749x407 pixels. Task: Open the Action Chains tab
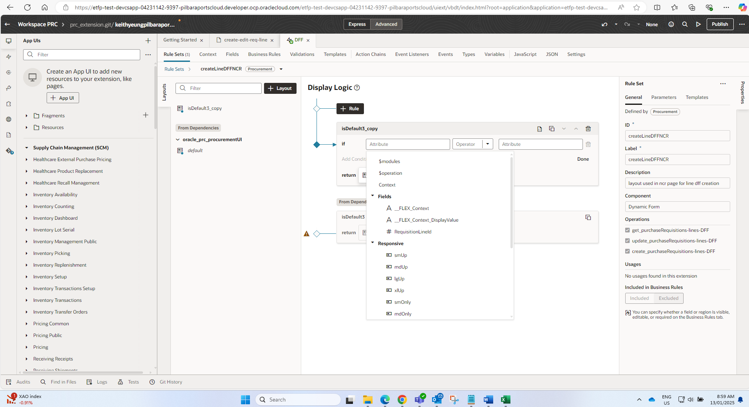(x=371, y=54)
